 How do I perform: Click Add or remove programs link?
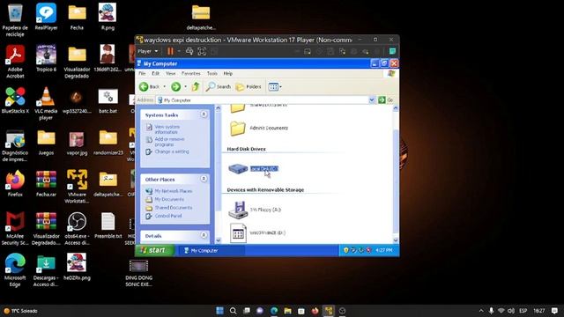(x=169, y=142)
